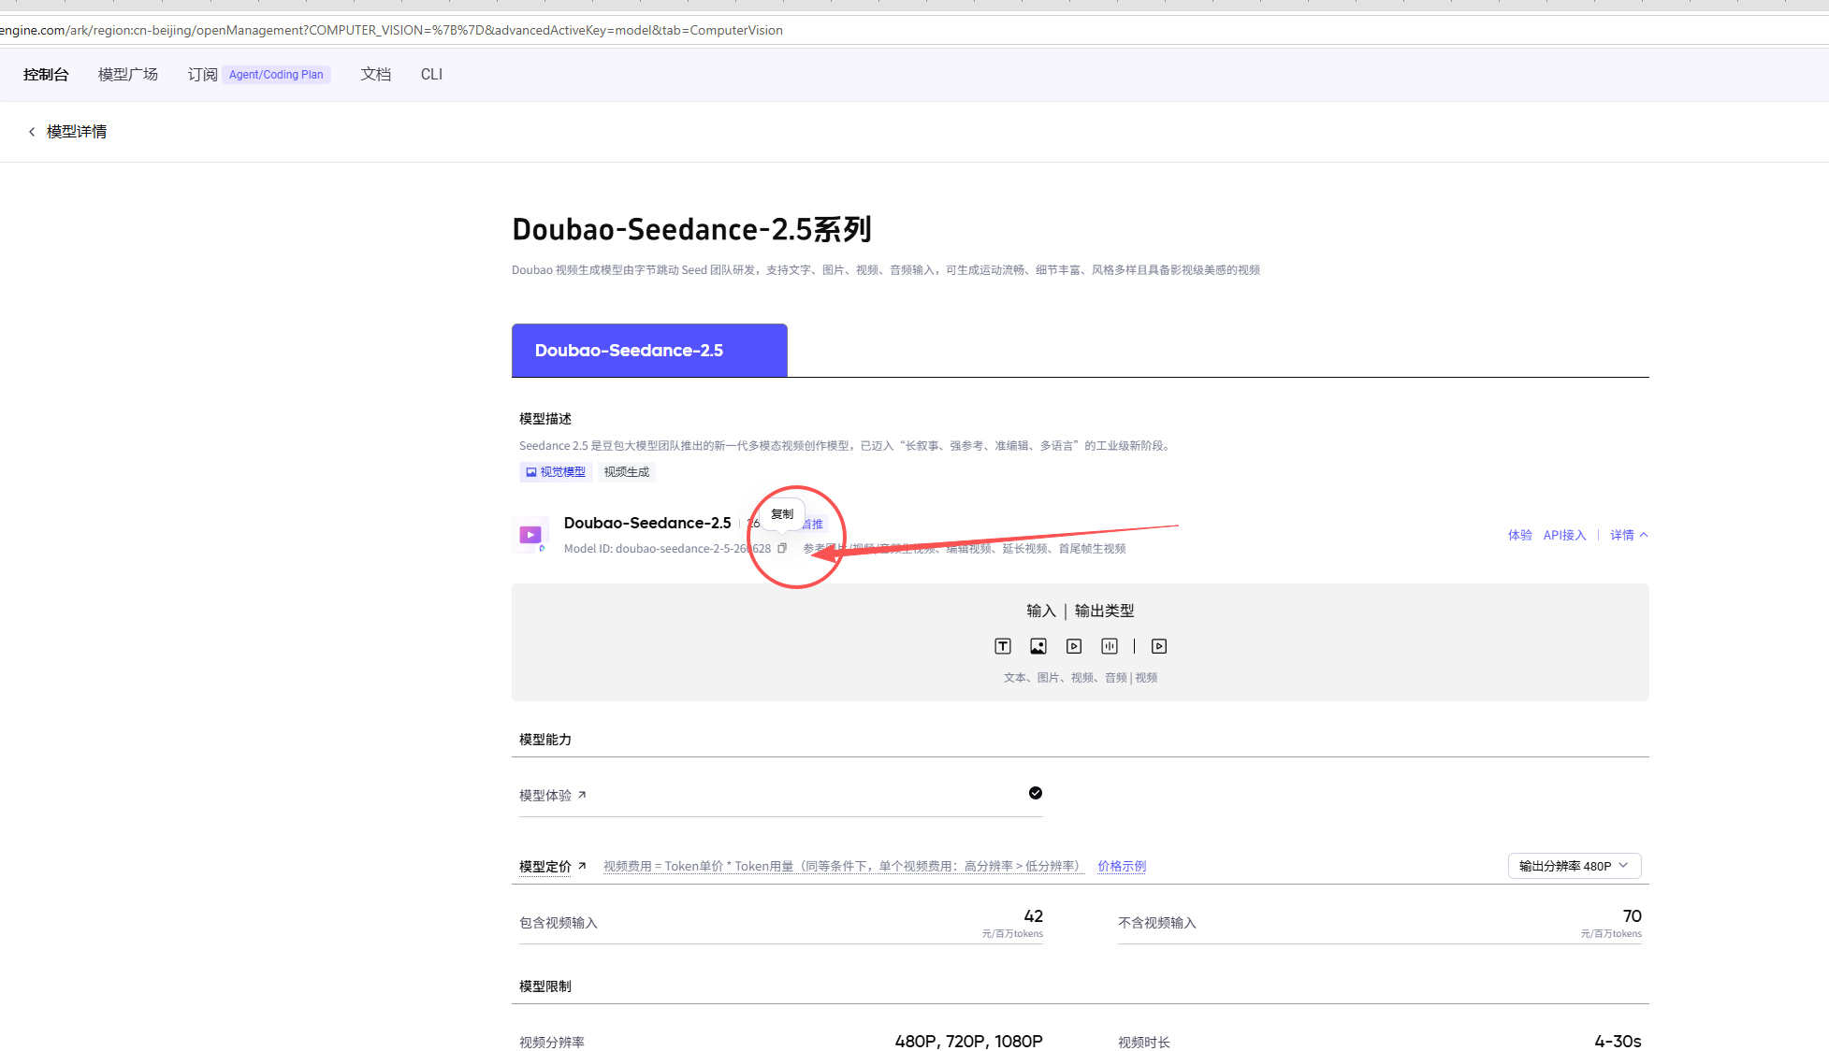This screenshot has width=1829, height=1051.
Task: Open the 价格示例 link
Action: click(x=1122, y=866)
